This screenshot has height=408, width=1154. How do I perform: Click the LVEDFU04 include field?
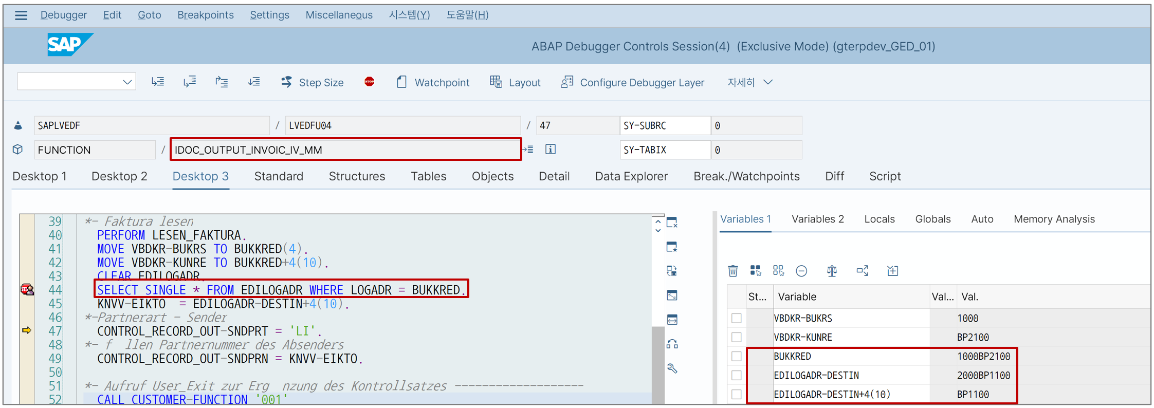tap(402, 125)
